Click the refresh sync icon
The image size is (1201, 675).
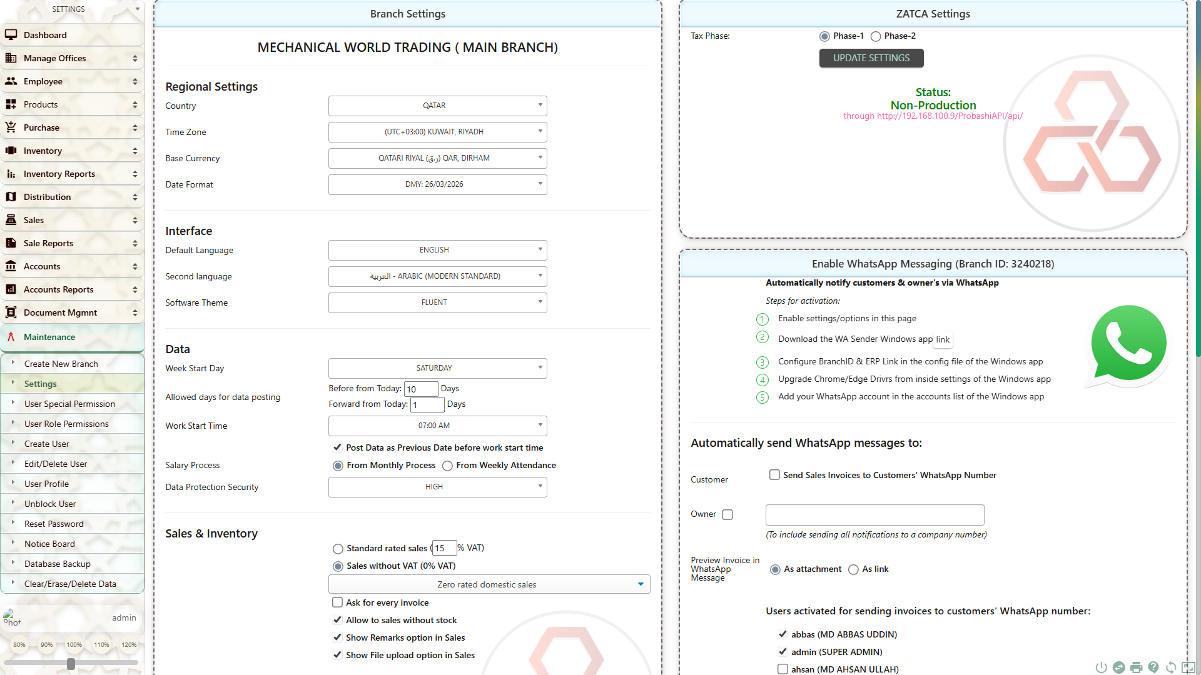[x=1171, y=667]
